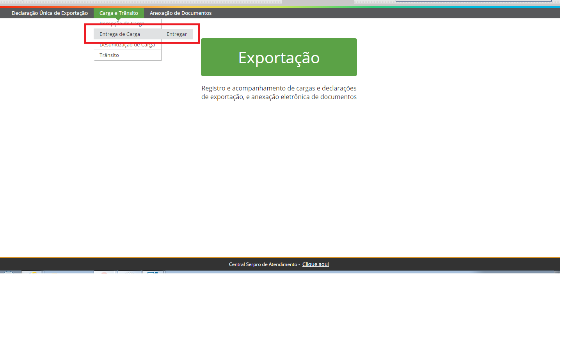Viewport: 565px width, 351px height.
Task: Click the green pointer arrow under Carga e Trânsito
Action: point(118,19)
